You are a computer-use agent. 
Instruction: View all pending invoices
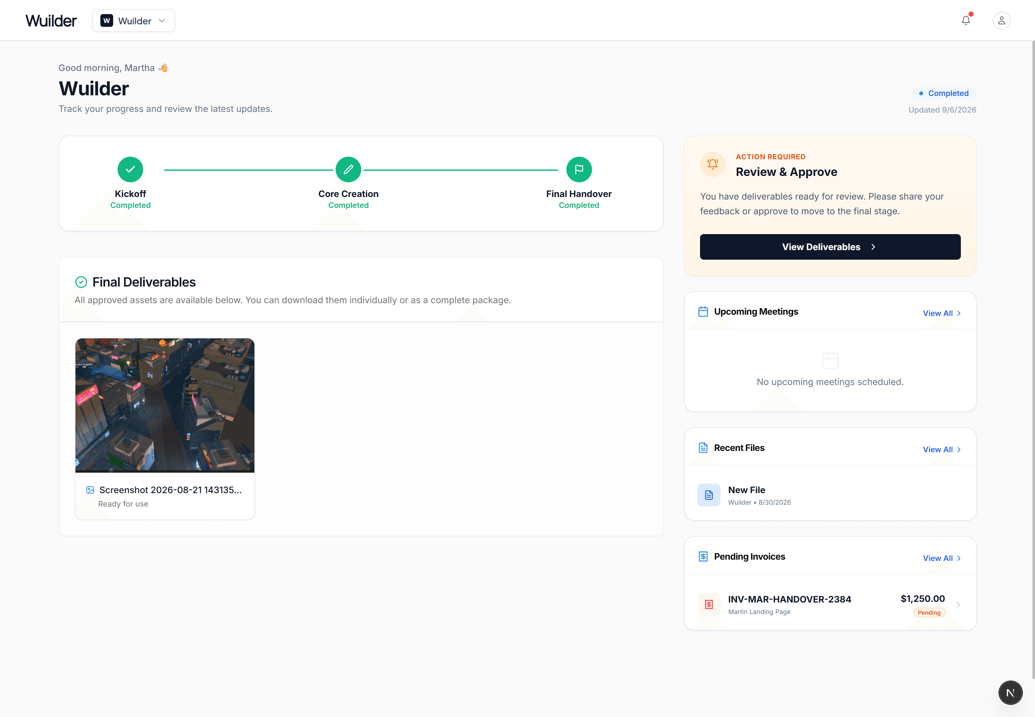click(x=942, y=558)
